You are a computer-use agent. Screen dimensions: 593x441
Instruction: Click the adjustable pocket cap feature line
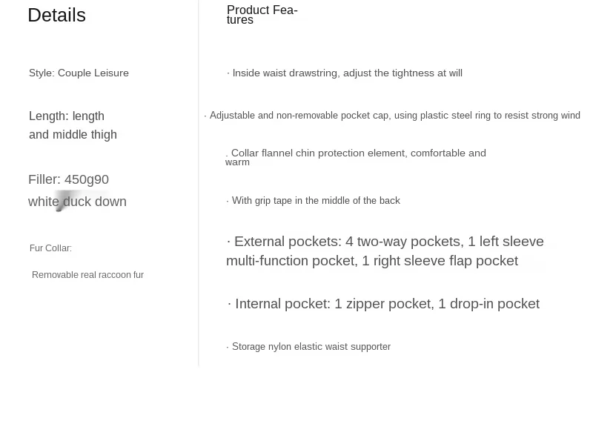point(392,116)
